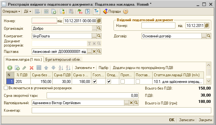
Task: Open document structure icon in toolbar
Action: [x=88, y=11]
